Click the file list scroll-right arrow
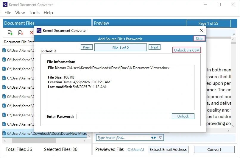 (x=84, y=141)
